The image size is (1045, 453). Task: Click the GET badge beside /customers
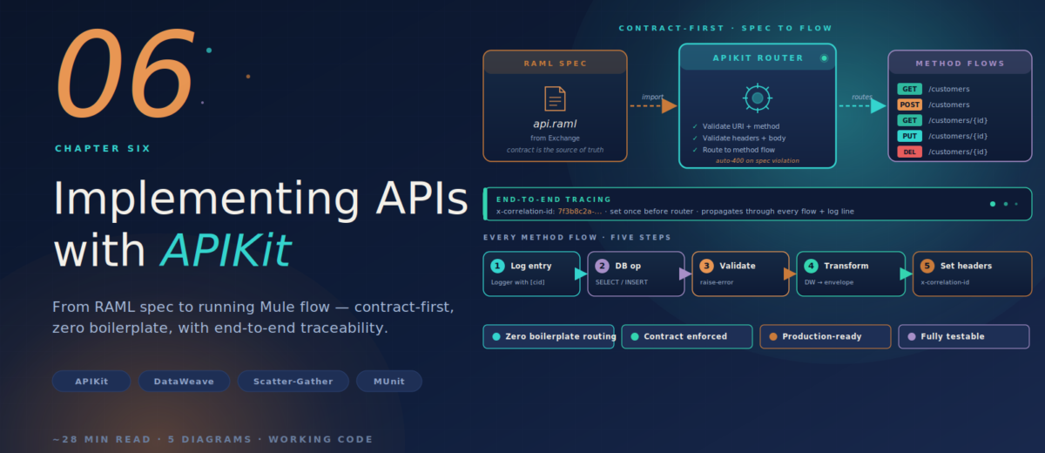tap(909, 89)
